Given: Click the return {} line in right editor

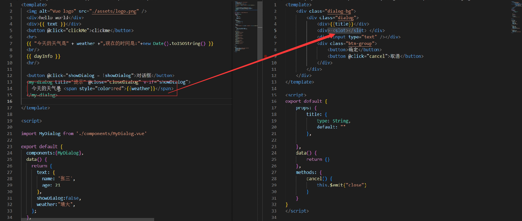Looking at the screenshot, I should (x=318, y=160).
